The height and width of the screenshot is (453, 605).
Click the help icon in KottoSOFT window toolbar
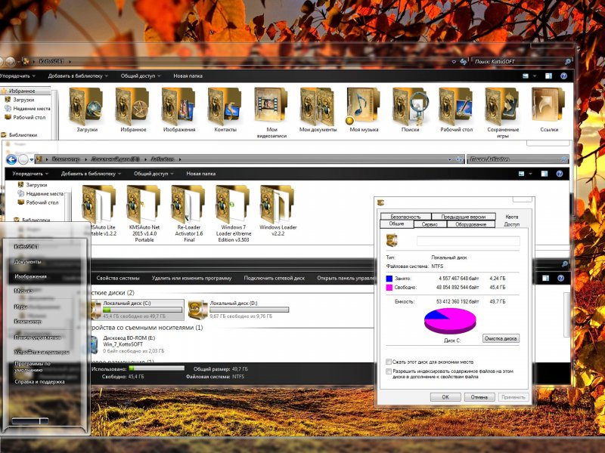(x=563, y=76)
